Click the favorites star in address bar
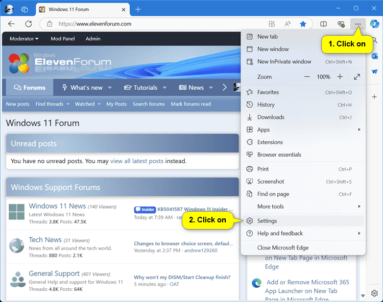Viewport: 383px width, 302px height. click(x=303, y=23)
